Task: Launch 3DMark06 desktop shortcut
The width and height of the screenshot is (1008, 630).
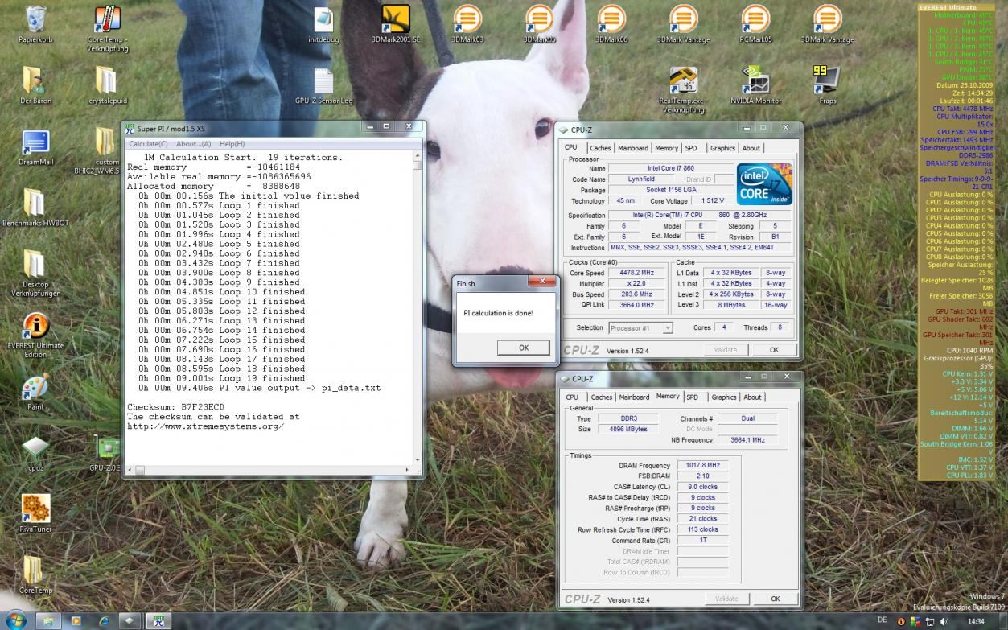Action: (611, 19)
